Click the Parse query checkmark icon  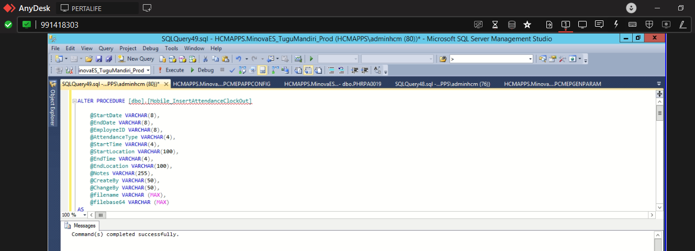[232, 70]
